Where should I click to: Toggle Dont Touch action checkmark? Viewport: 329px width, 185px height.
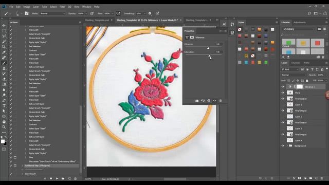(11, 174)
